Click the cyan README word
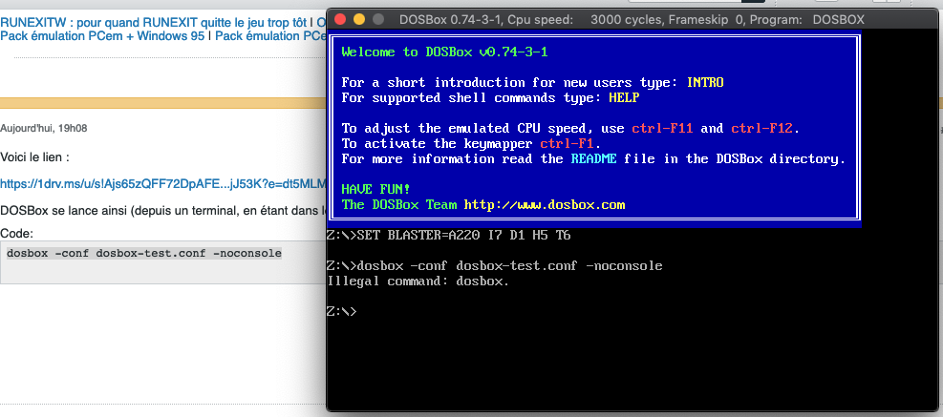Image resolution: width=943 pixels, height=417 pixels. [x=593, y=159]
